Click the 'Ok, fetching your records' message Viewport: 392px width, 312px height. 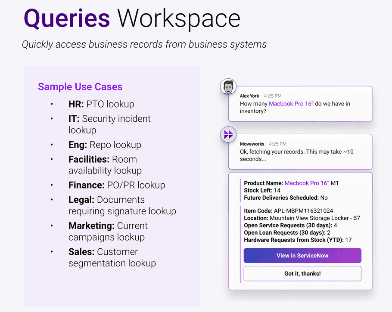coord(296,155)
